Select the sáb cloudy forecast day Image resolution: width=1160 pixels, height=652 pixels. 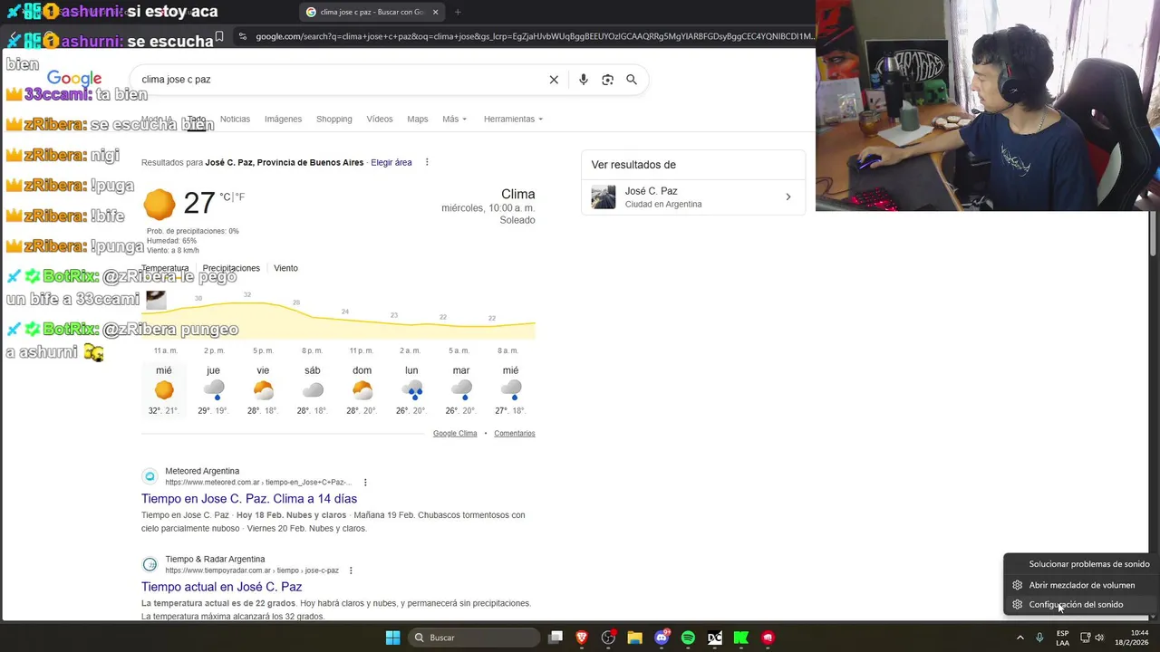313,390
